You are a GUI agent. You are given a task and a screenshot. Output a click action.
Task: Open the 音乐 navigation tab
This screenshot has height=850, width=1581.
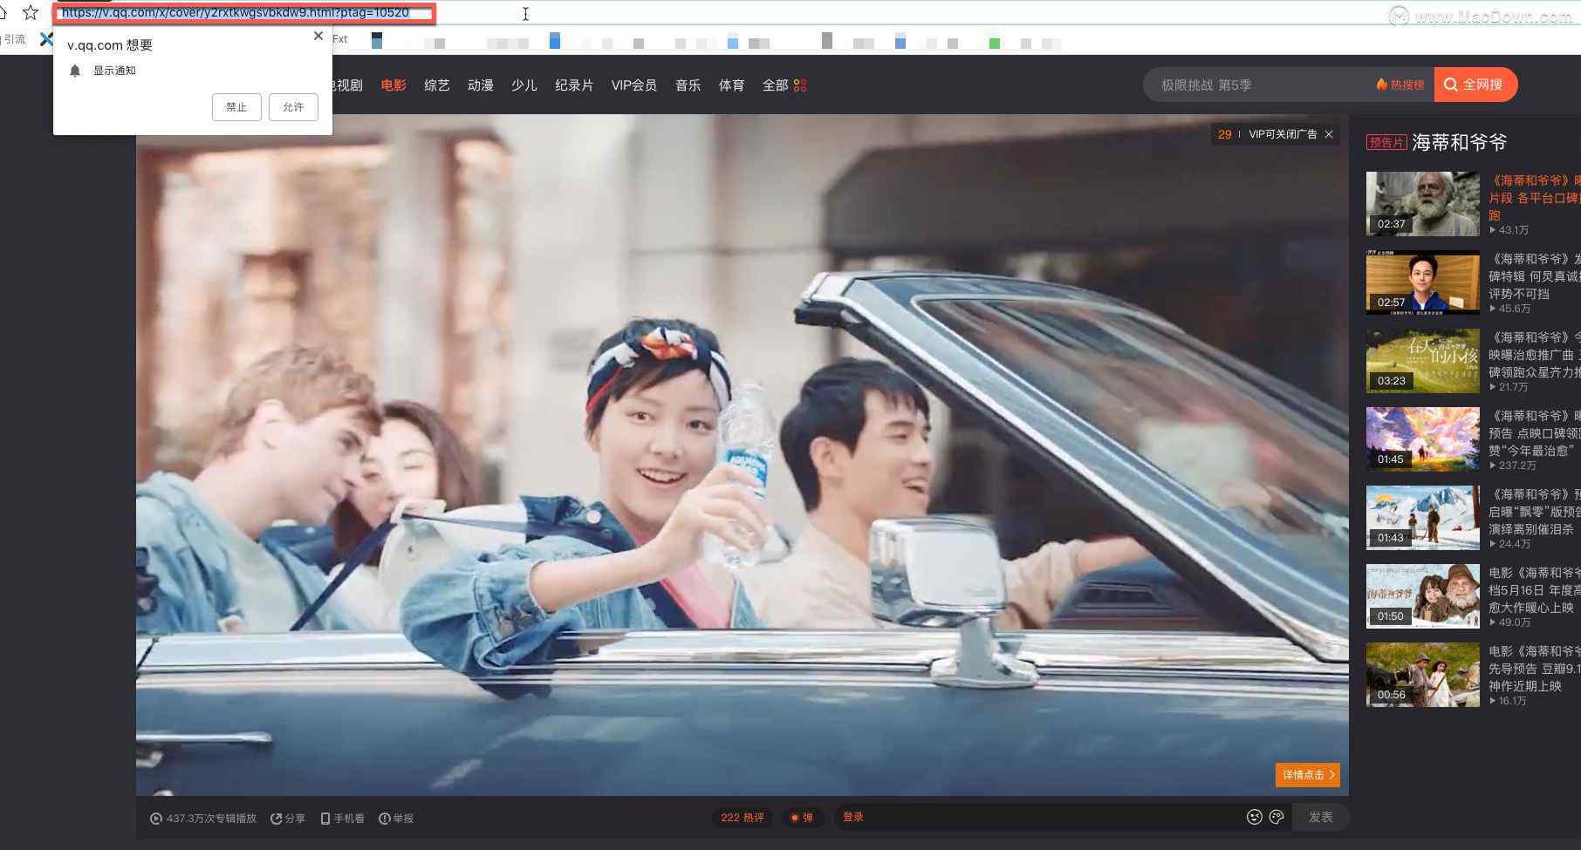tap(688, 85)
